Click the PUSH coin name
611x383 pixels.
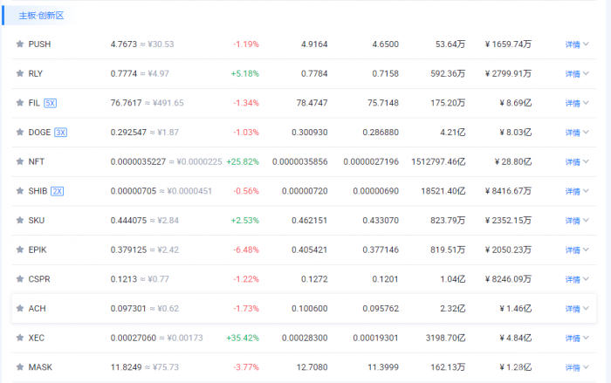39,44
